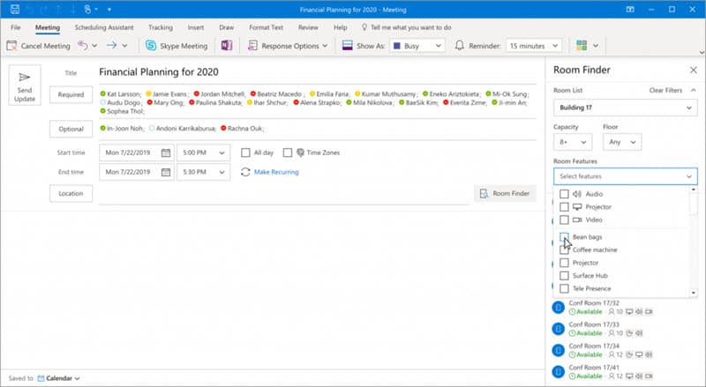
Task: Check the first Projector feature with icon
Action: click(x=564, y=207)
